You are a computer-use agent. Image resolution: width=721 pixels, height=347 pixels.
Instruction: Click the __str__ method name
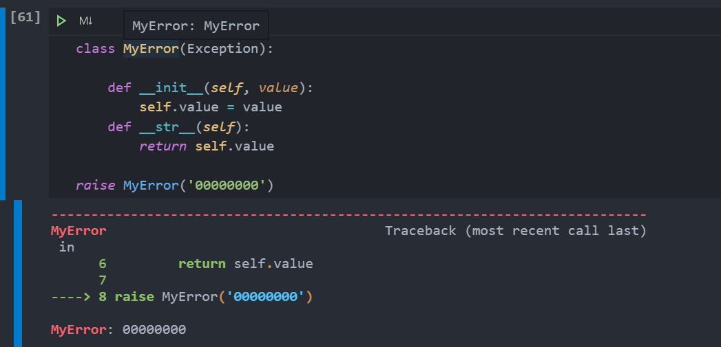tap(167, 126)
